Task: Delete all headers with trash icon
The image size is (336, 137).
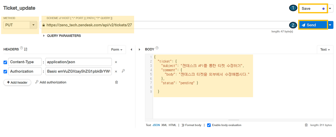Action: [117, 82]
